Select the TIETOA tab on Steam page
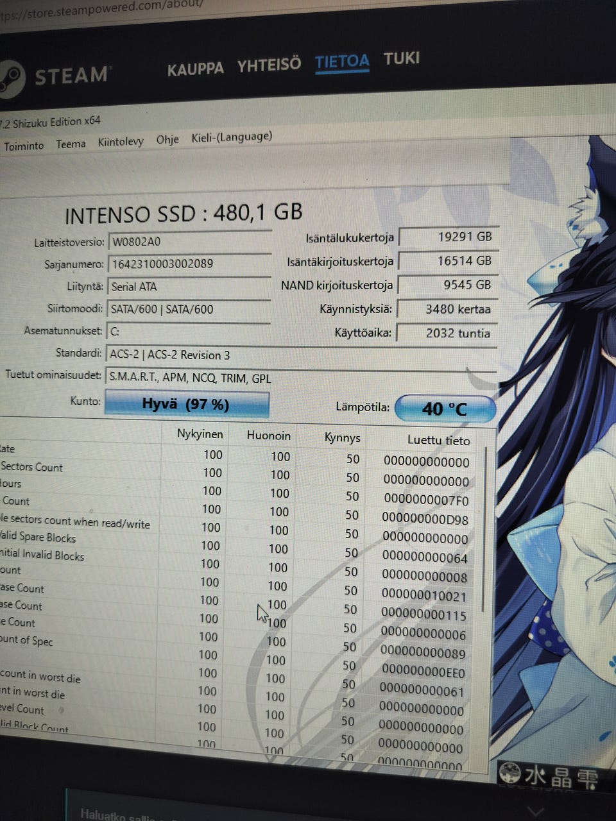Screen dimensions: 616x821 [342, 62]
